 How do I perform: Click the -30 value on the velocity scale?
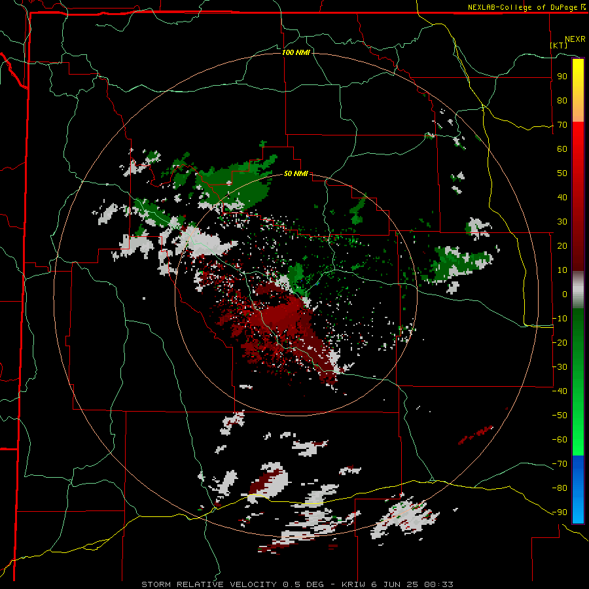pos(560,367)
